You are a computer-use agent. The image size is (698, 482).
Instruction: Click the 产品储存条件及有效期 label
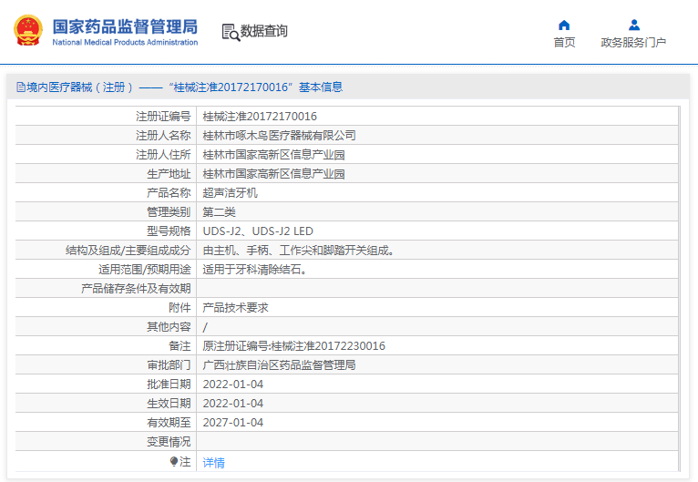click(x=136, y=289)
